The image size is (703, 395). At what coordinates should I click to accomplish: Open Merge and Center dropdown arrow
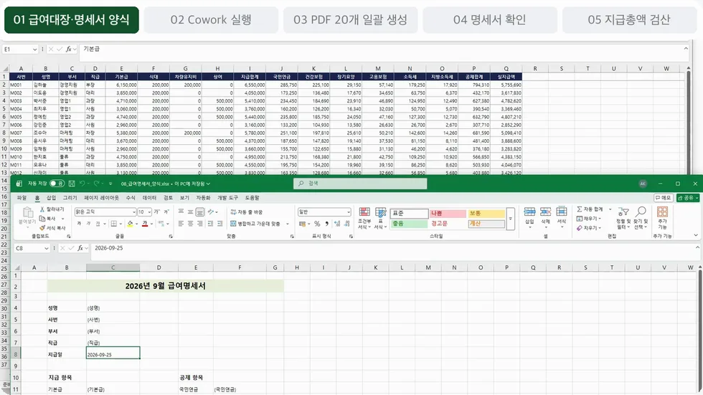point(288,224)
